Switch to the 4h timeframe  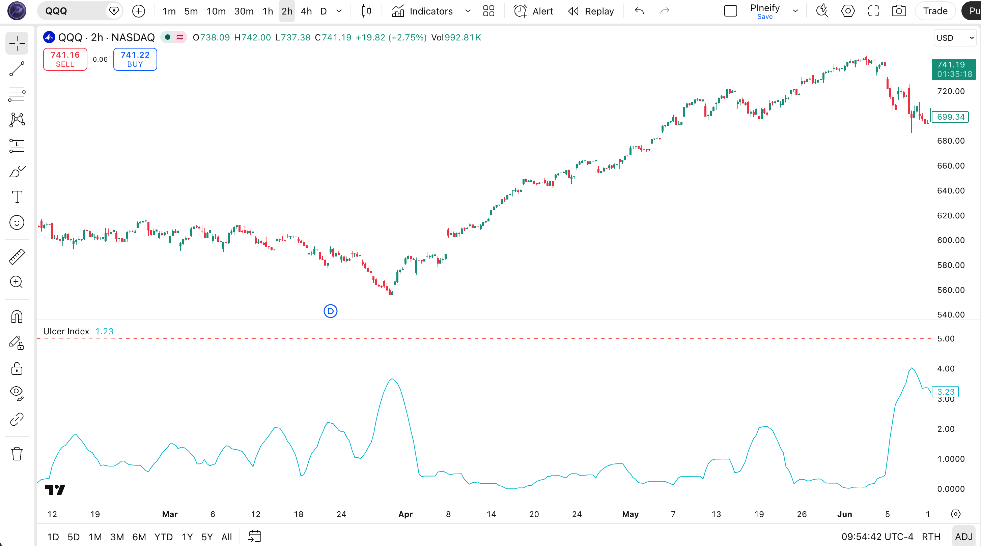(306, 11)
